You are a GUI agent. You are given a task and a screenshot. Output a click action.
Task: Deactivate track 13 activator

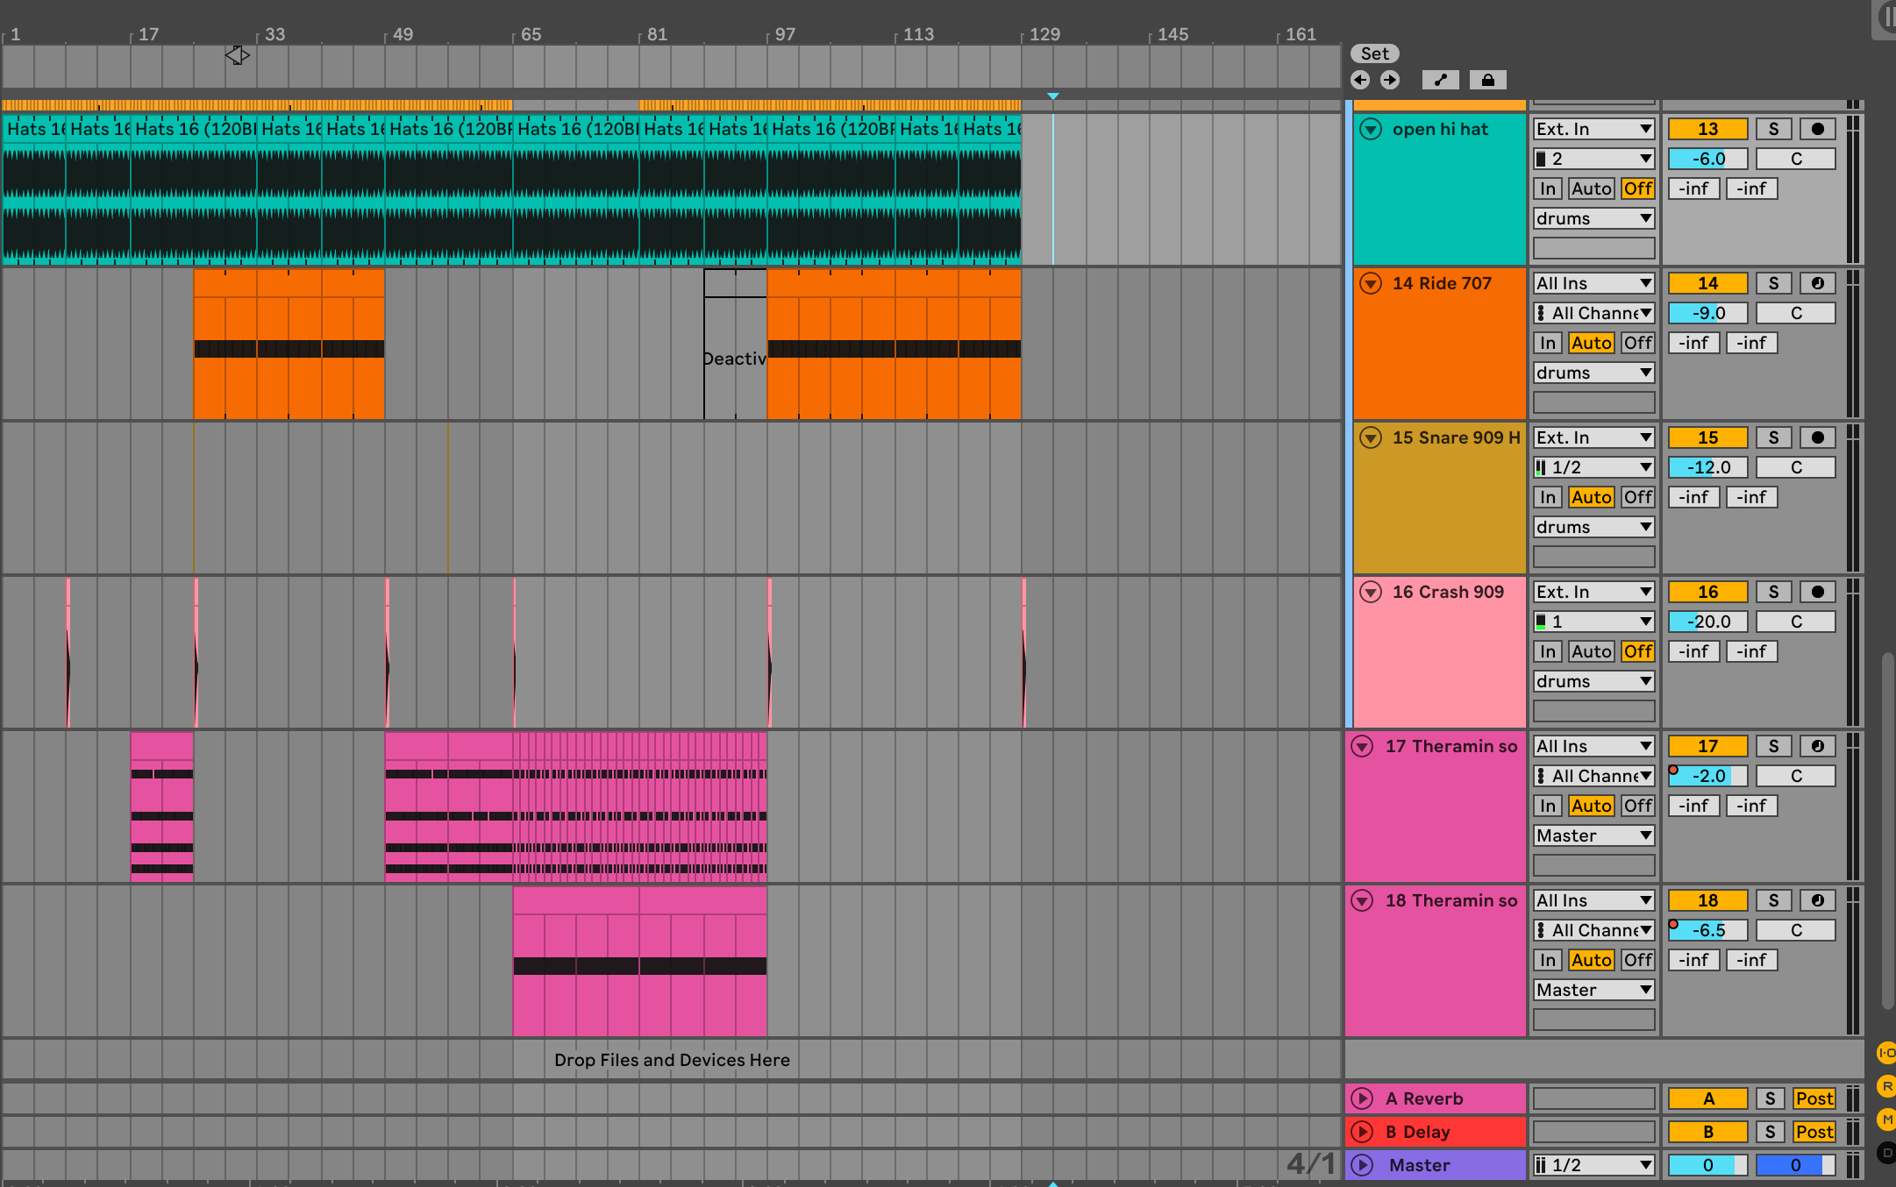pyautogui.click(x=1707, y=129)
